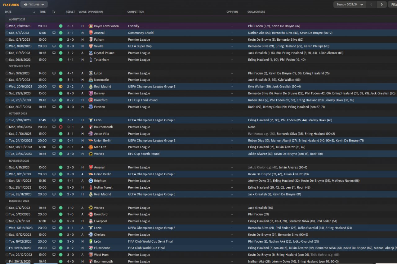This screenshot has width=397, height=264.
Task: Click the Liverpool club badge
Action: (91, 221)
